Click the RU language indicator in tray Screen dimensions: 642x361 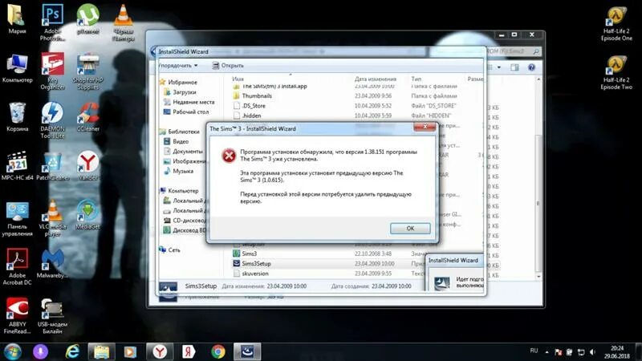pos(534,351)
